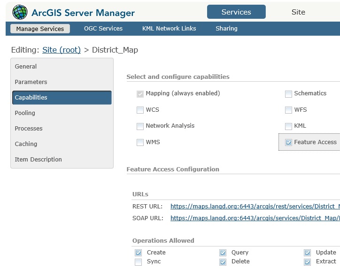
Task: Click the 'Select and configure capabilities' heading
Action: 178,77
